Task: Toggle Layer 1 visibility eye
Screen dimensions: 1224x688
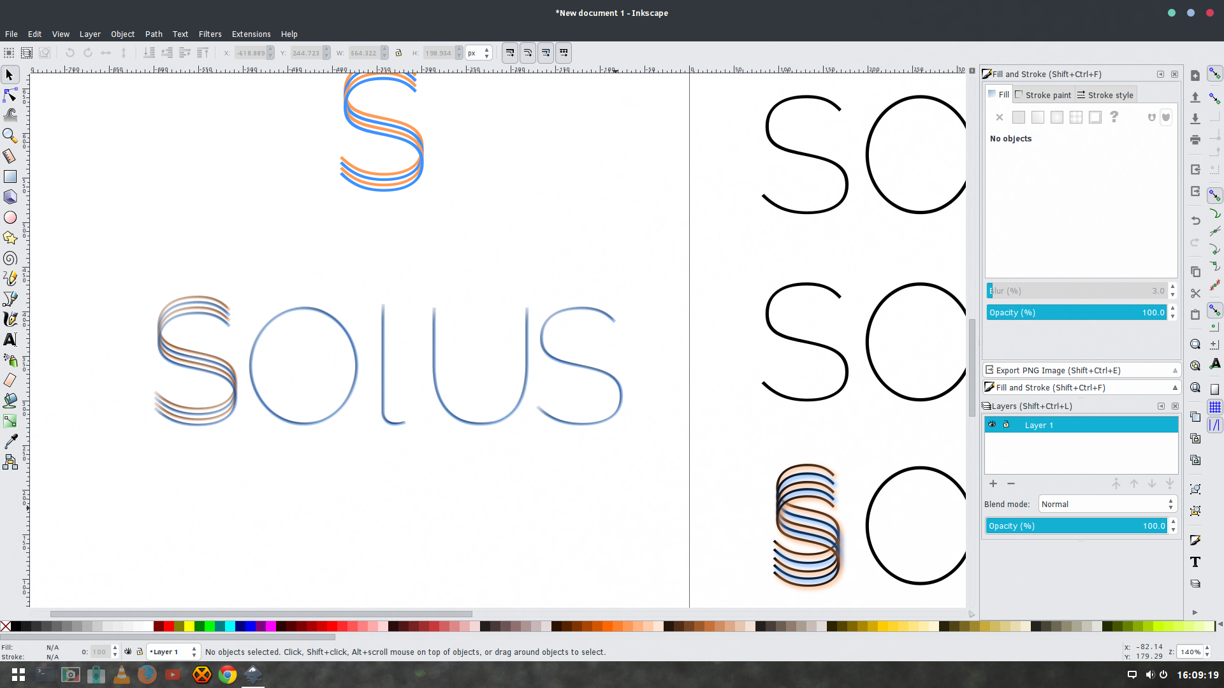Action: pyautogui.click(x=992, y=424)
